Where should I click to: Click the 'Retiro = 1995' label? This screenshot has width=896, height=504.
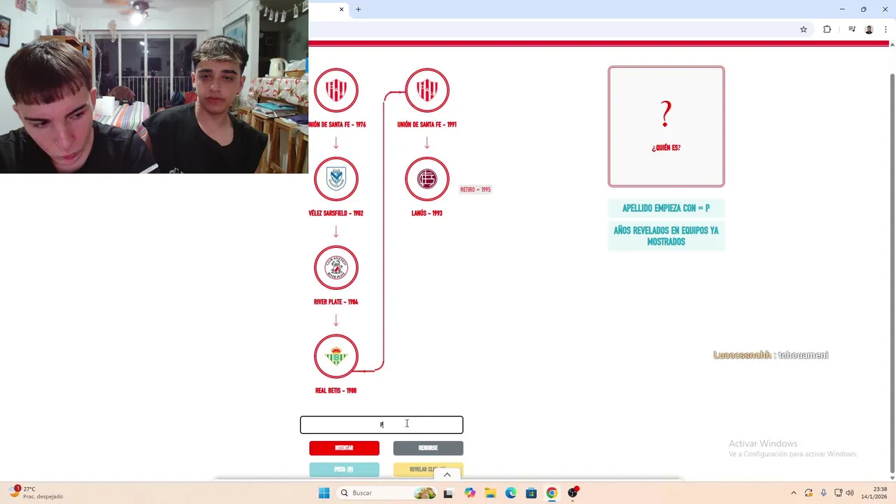pos(475,190)
